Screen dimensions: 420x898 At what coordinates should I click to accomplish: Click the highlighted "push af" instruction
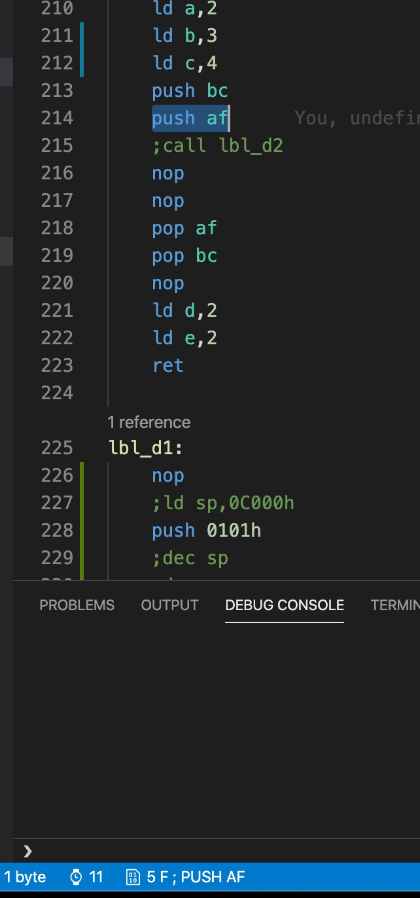pyautogui.click(x=188, y=118)
